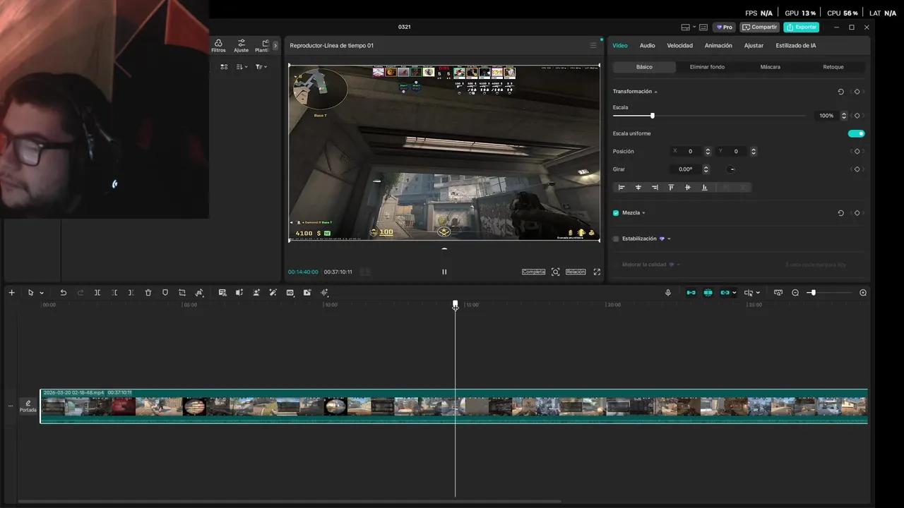Add a keyframe for Posición
Image resolution: width=904 pixels, height=508 pixels.
pyautogui.click(x=857, y=152)
